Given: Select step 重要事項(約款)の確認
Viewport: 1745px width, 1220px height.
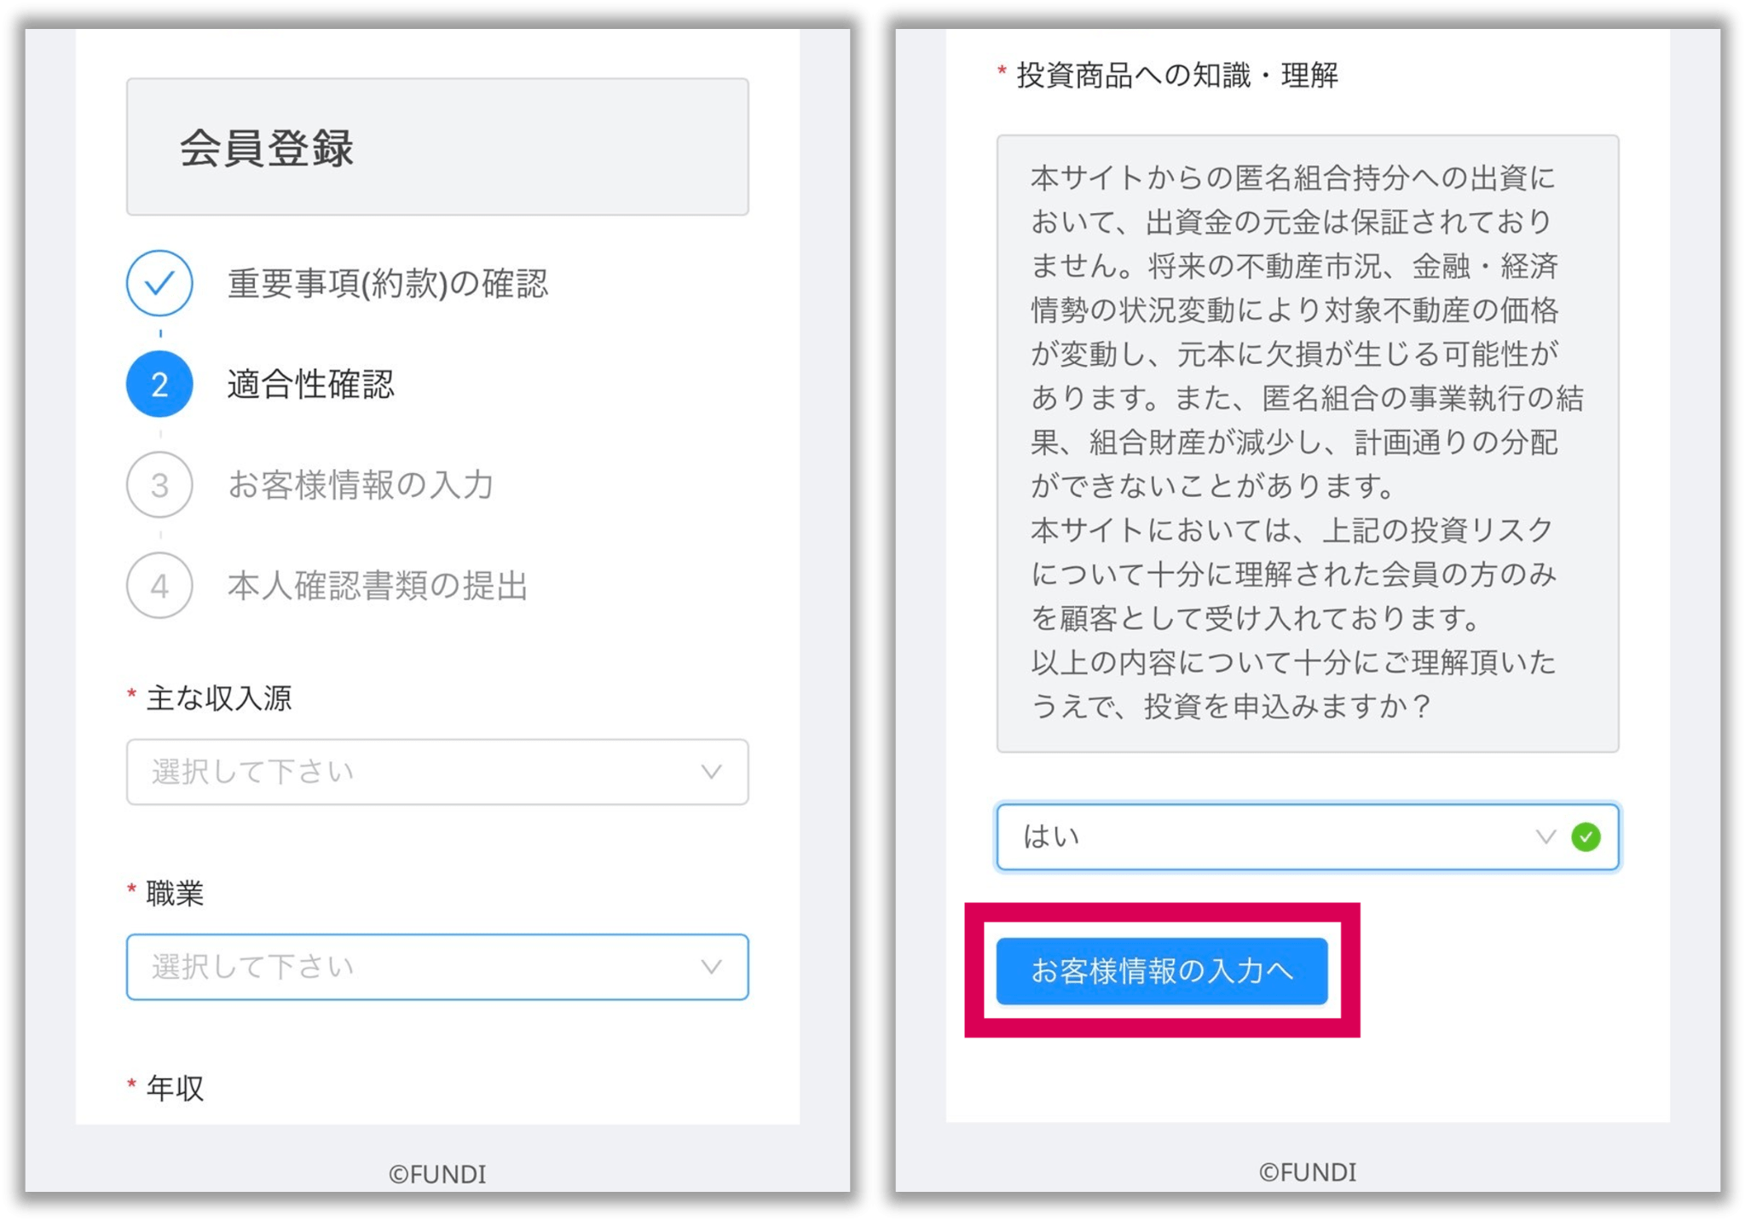Looking at the screenshot, I should (x=388, y=283).
